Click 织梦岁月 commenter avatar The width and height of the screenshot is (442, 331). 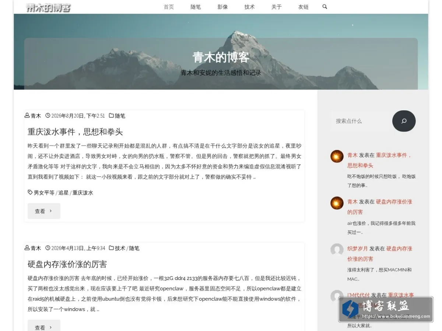click(337, 250)
